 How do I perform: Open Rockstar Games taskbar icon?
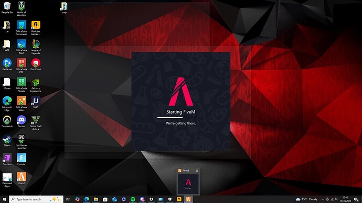(x=179, y=199)
